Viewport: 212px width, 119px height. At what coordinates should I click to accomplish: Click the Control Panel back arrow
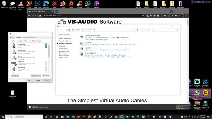(58, 30)
